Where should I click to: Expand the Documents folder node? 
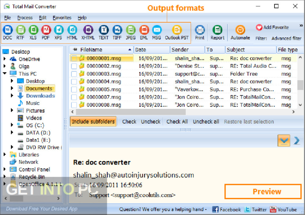click(12, 88)
